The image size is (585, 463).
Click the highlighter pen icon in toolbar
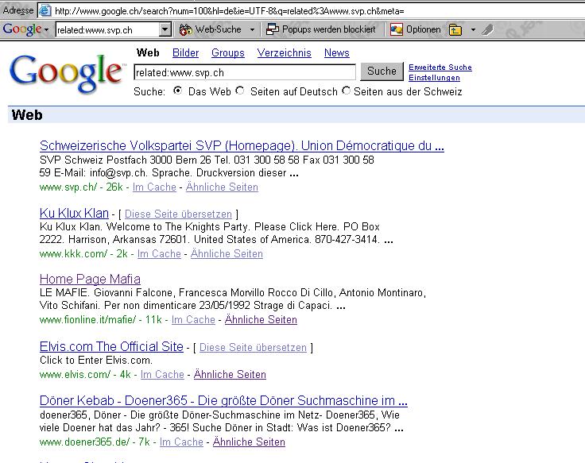pos(487,29)
